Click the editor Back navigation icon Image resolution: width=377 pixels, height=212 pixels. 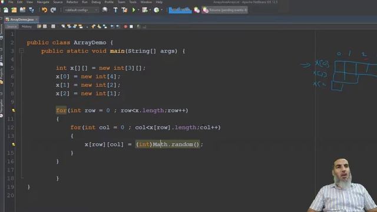45,26
